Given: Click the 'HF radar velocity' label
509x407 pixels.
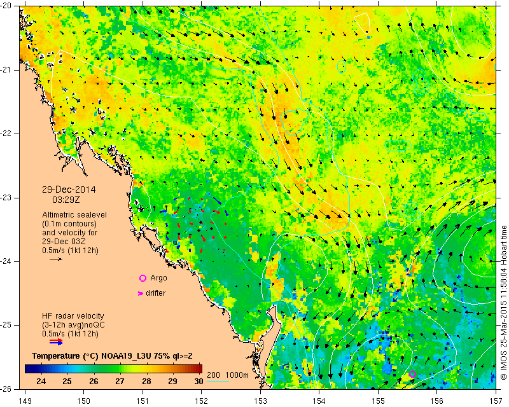Looking at the screenshot, I should click(73, 316).
